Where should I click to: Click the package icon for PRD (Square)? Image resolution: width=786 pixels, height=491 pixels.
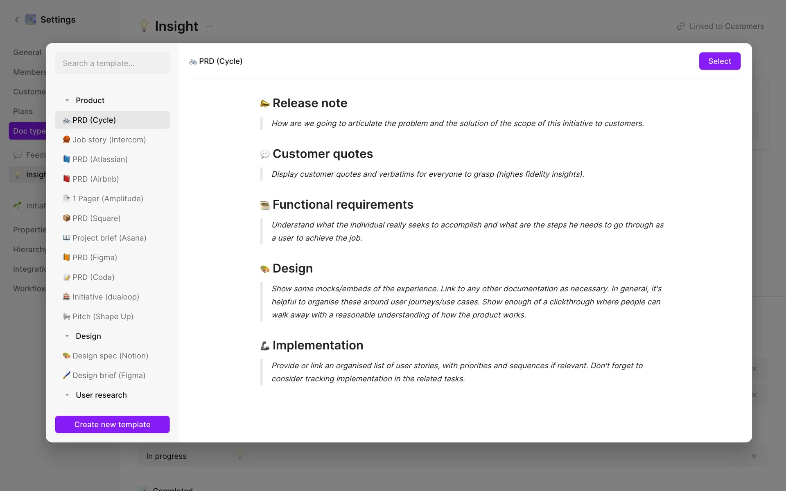point(66,218)
